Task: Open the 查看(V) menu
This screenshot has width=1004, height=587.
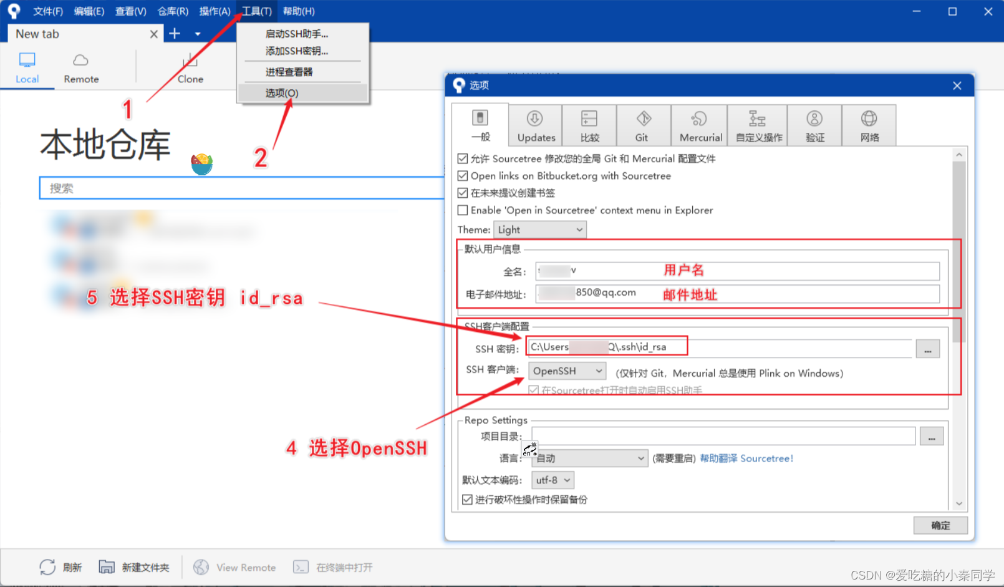Action: (x=131, y=11)
